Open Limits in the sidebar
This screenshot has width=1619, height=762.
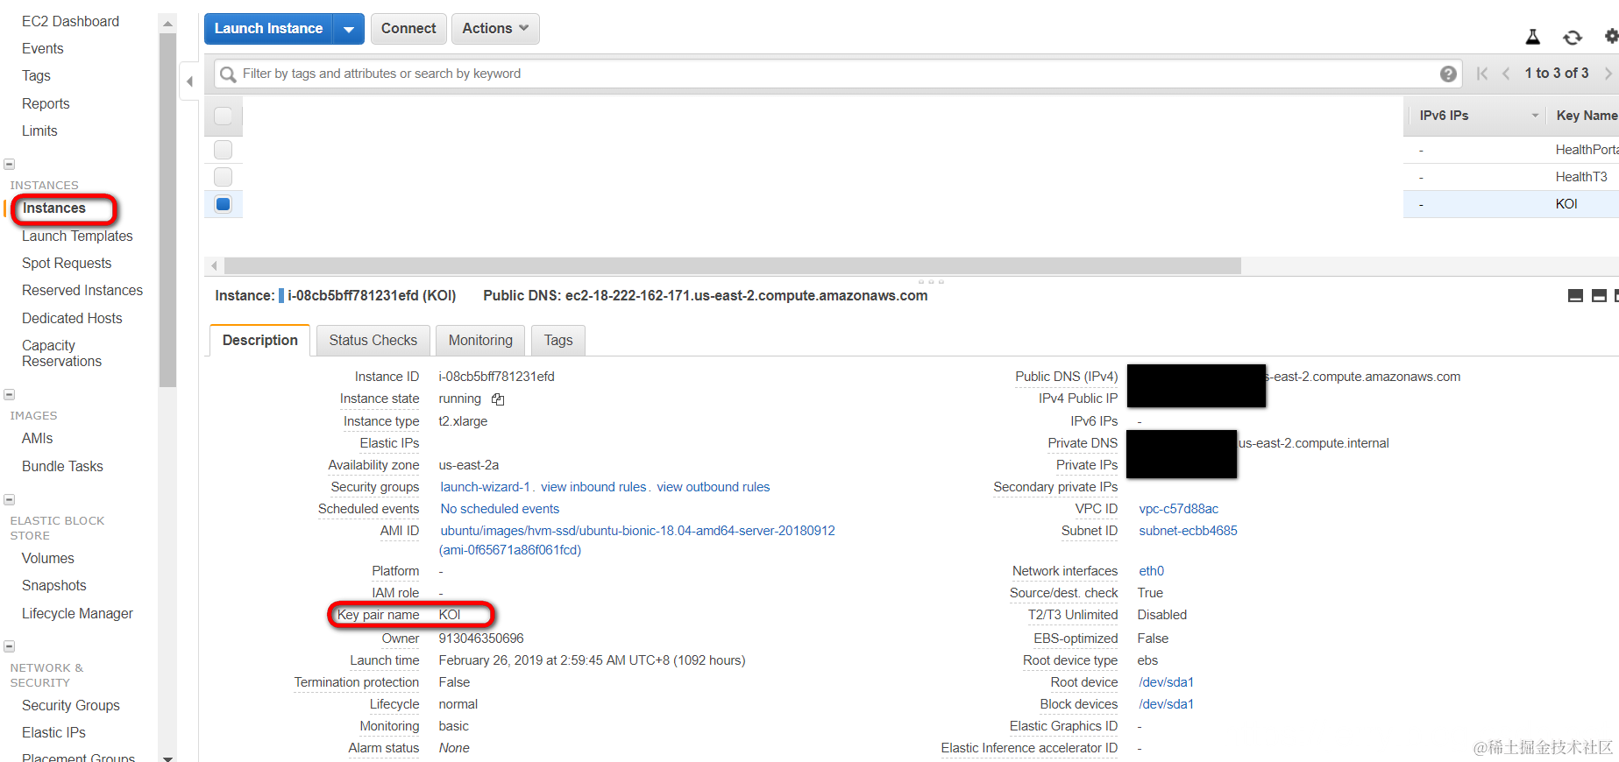pos(39,131)
